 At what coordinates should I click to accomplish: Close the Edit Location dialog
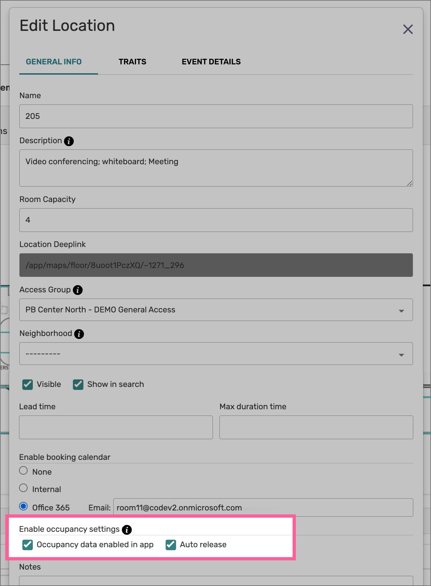(x=408, y=29)
